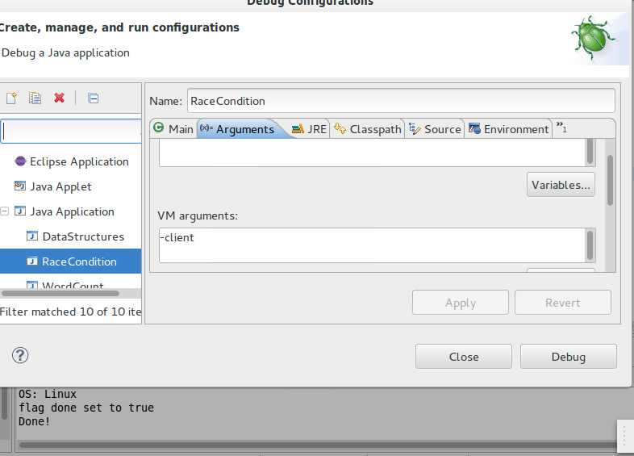
Task: Click the RaceCondition configuration icon
Action: coord(32,261)
